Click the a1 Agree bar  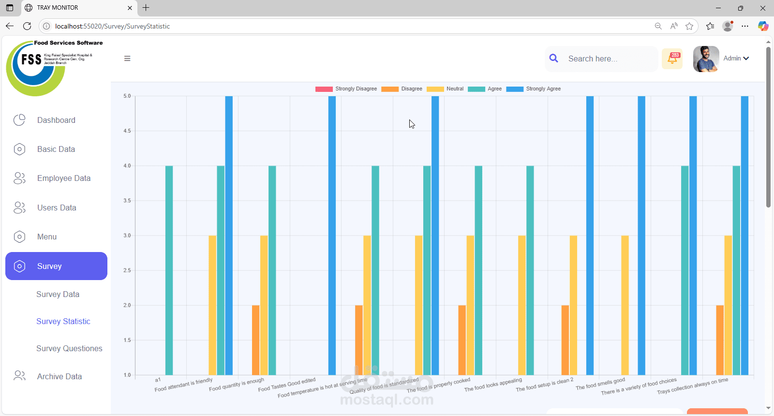pos(169,270)
